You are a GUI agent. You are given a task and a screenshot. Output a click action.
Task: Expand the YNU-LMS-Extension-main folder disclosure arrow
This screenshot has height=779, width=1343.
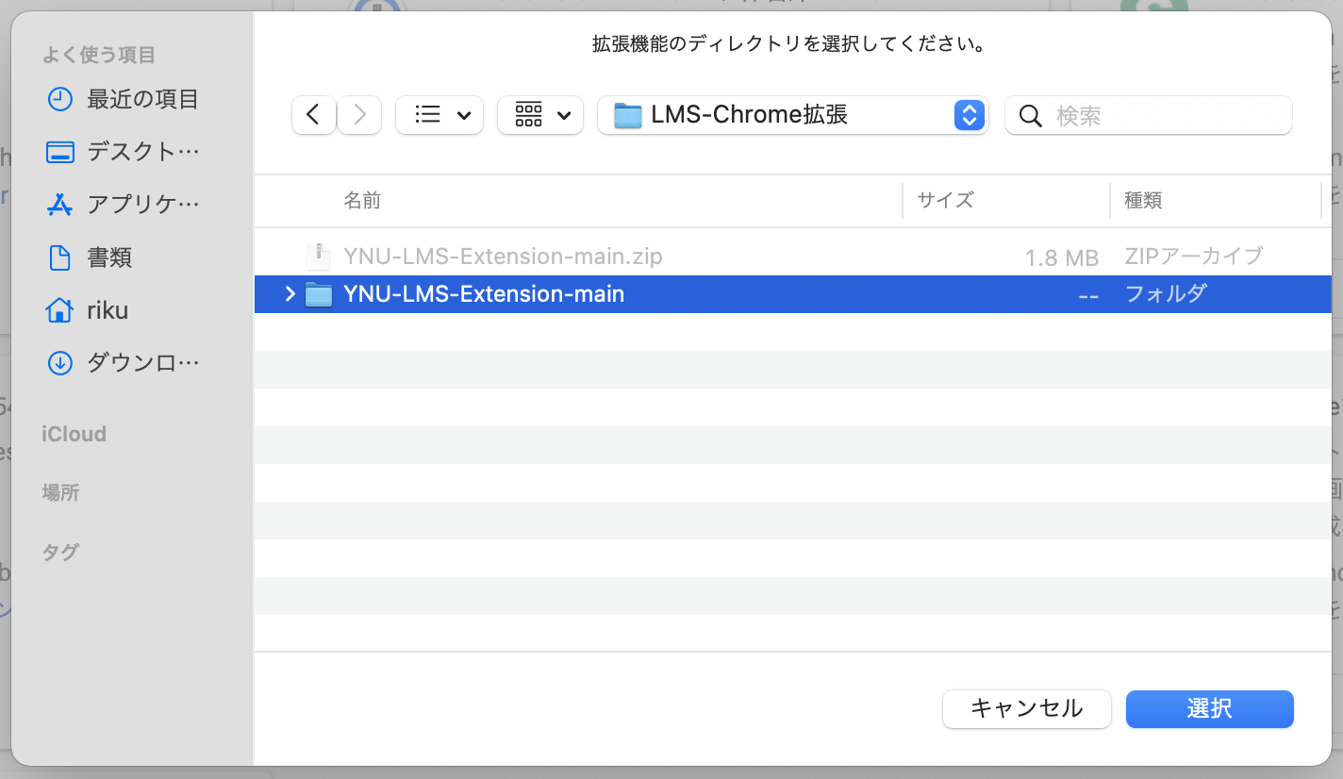pos(290,294)
